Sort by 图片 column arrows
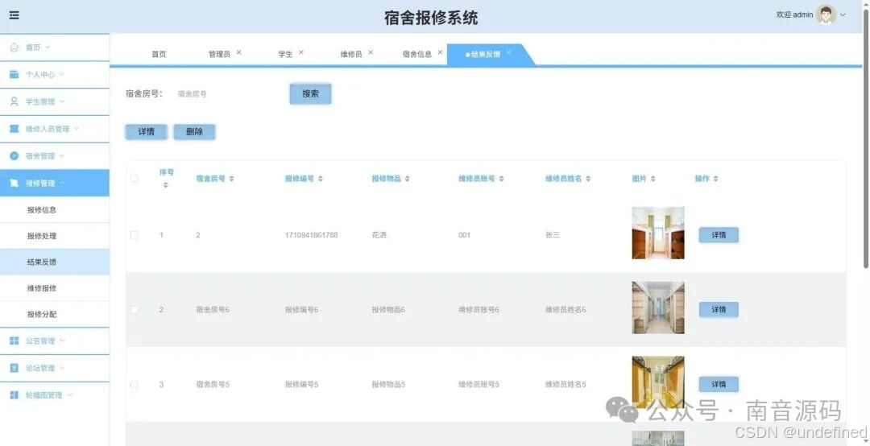Viewport: 870px width, 446px height. (653, 179)
